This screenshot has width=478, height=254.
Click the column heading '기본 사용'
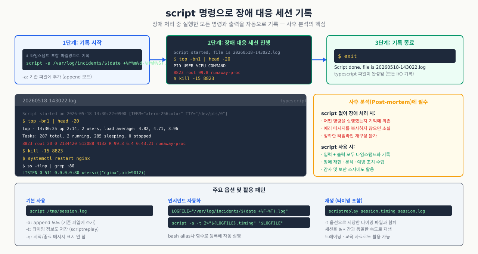[x=36, y=201]
